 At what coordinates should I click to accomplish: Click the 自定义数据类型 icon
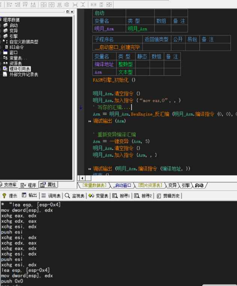tap(5, 42)
